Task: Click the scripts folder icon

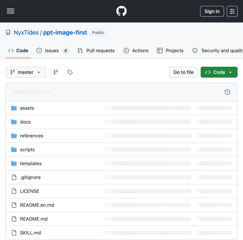Action: 14,150
